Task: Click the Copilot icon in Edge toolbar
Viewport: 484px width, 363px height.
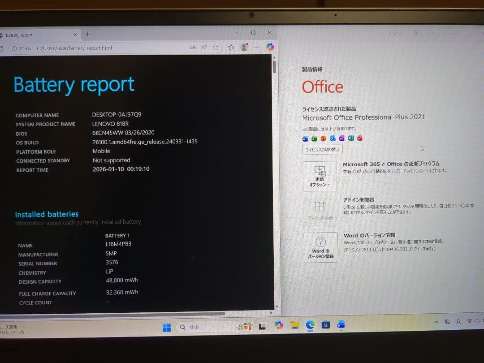Action: (270, 47)
